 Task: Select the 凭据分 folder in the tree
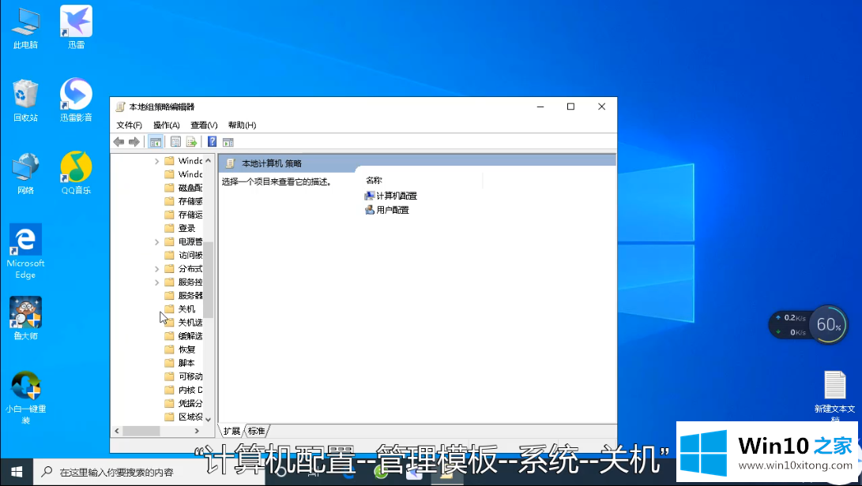tap(183, 403)
